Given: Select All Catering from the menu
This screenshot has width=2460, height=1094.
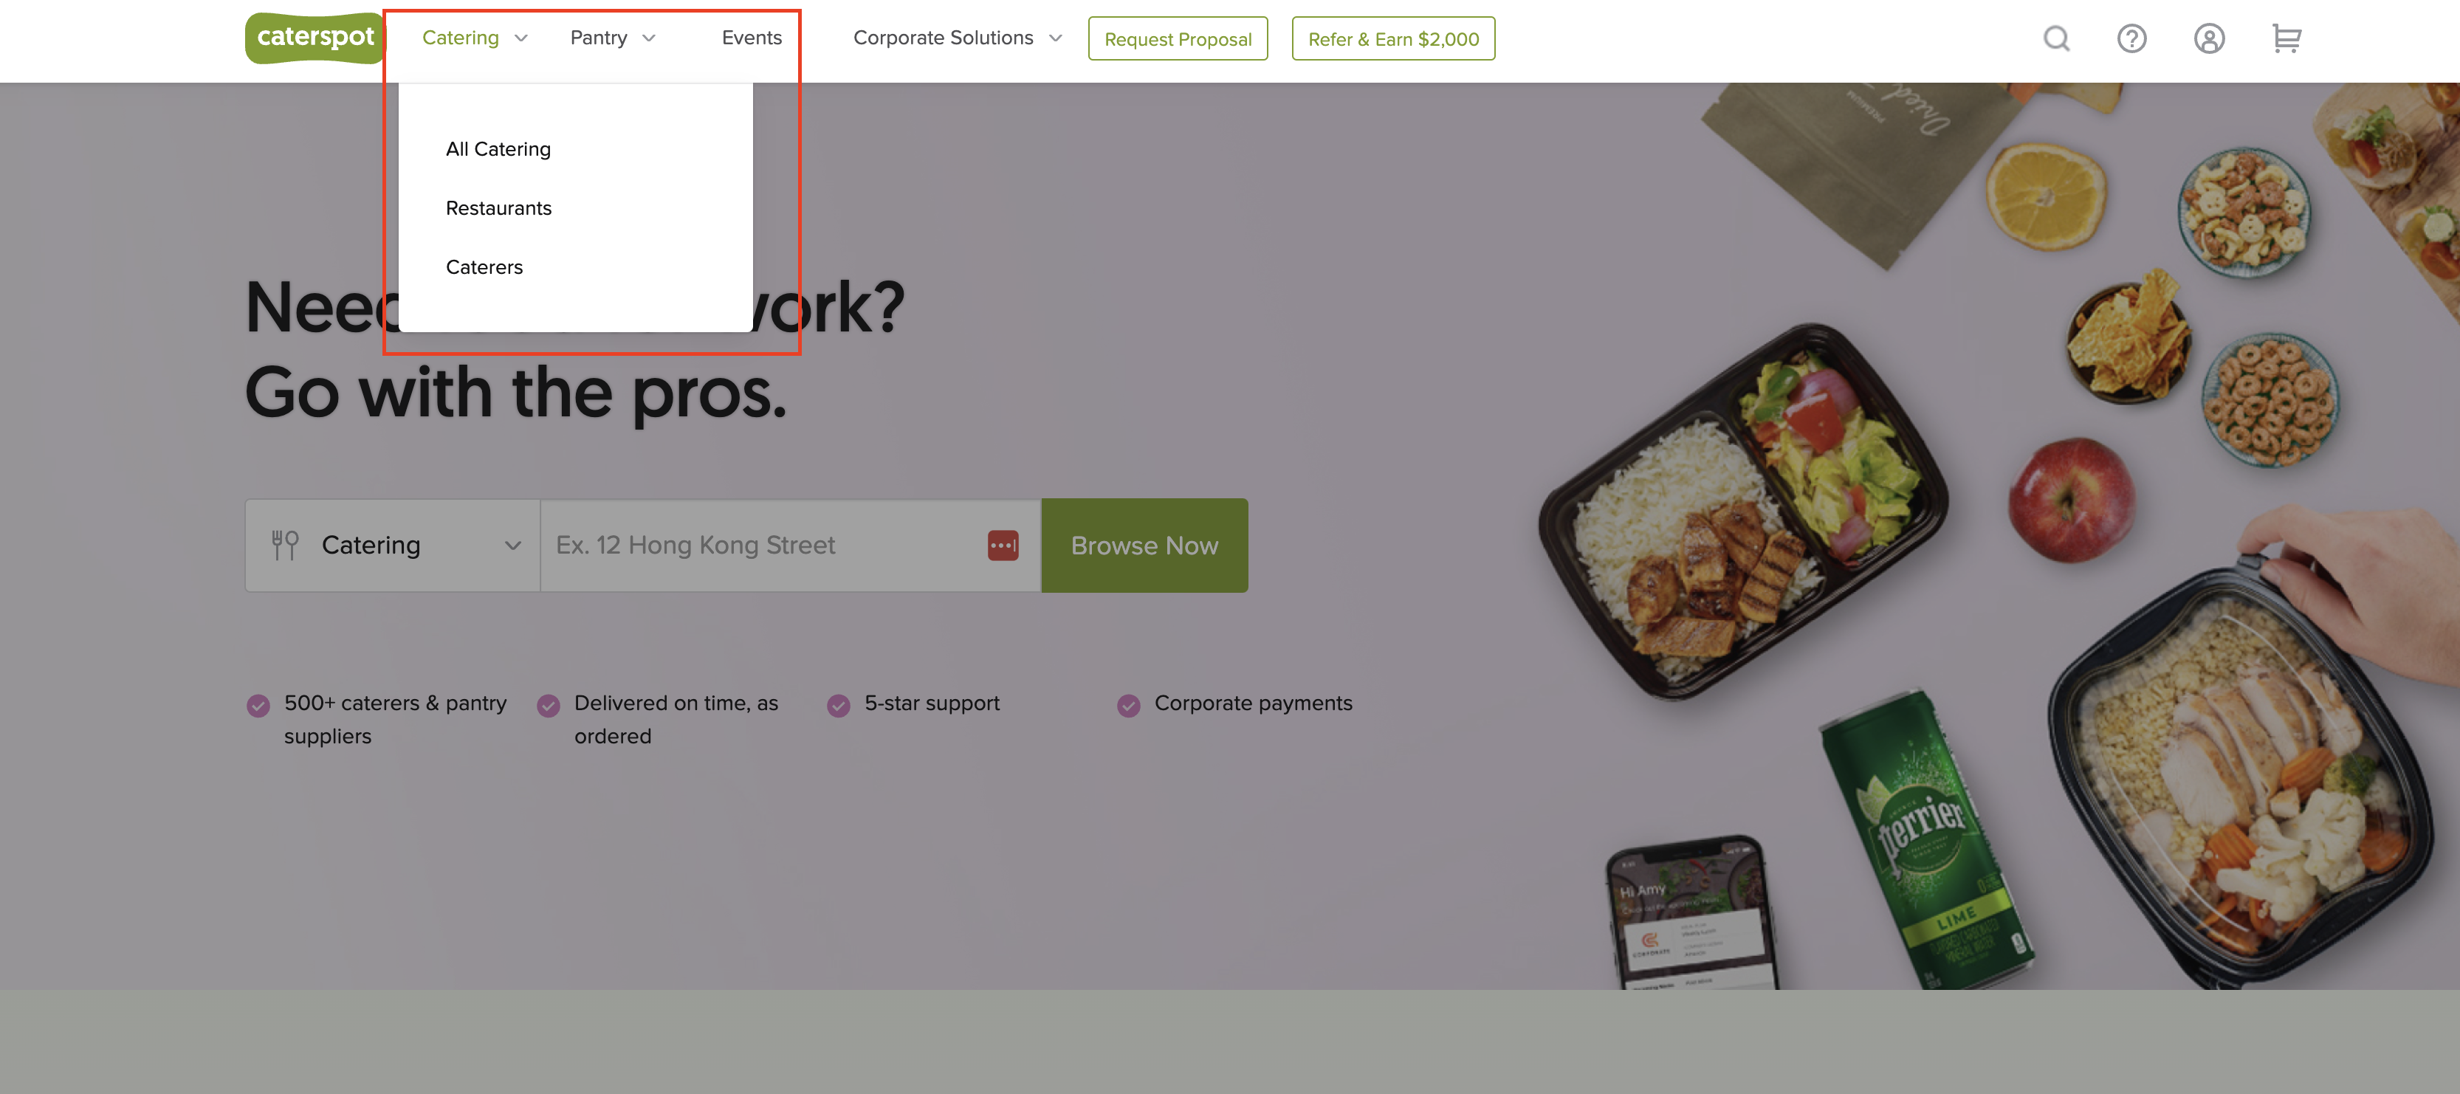Looking at the screenshot, I should point(498,149).
